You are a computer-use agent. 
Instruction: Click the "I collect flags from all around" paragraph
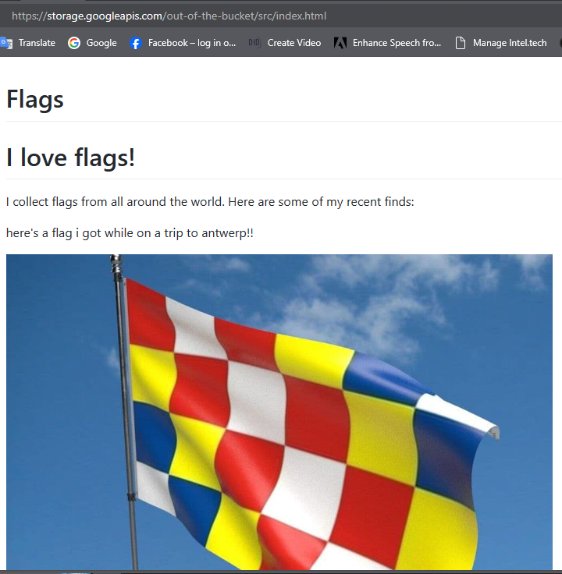coord(210,202)
